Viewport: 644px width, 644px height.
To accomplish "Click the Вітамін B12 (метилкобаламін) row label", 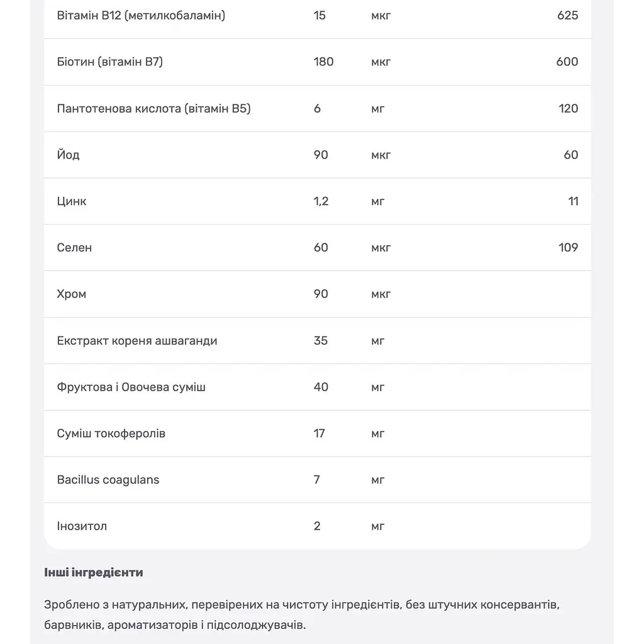I will coord(141,16).
